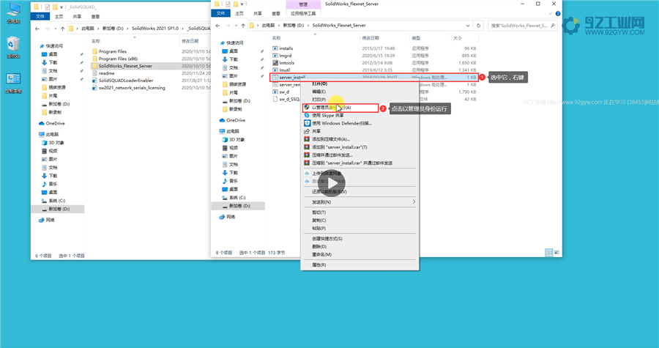659x348 pixels.
Task: Select the lmtools application file
Action: pyautogui.click(x=286, y=63)
